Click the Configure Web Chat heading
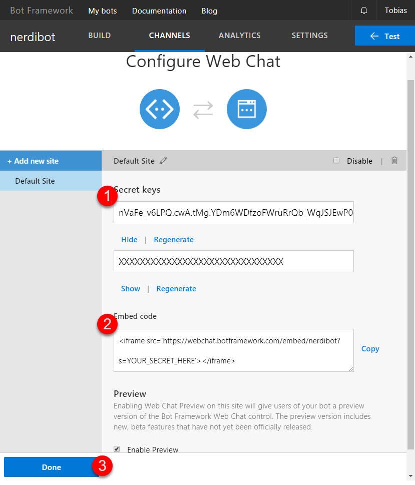 click(x=203, y=61)
